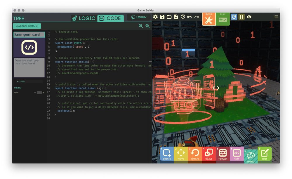
Task: Switch to Build mode
Action: click(x=209, y=19)
